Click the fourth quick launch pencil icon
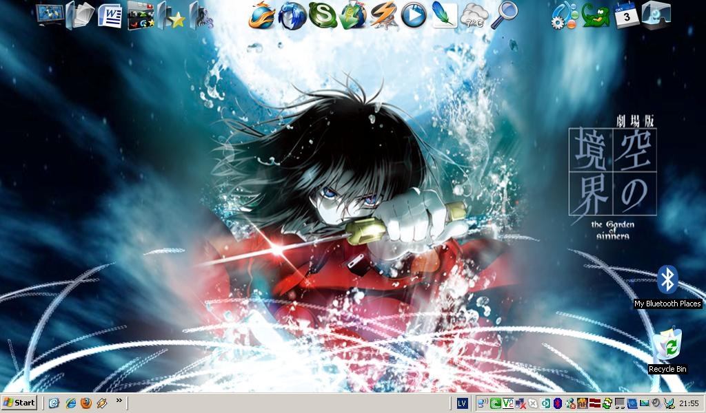Viewport: 706px width, 413px height. pos(102,403)
